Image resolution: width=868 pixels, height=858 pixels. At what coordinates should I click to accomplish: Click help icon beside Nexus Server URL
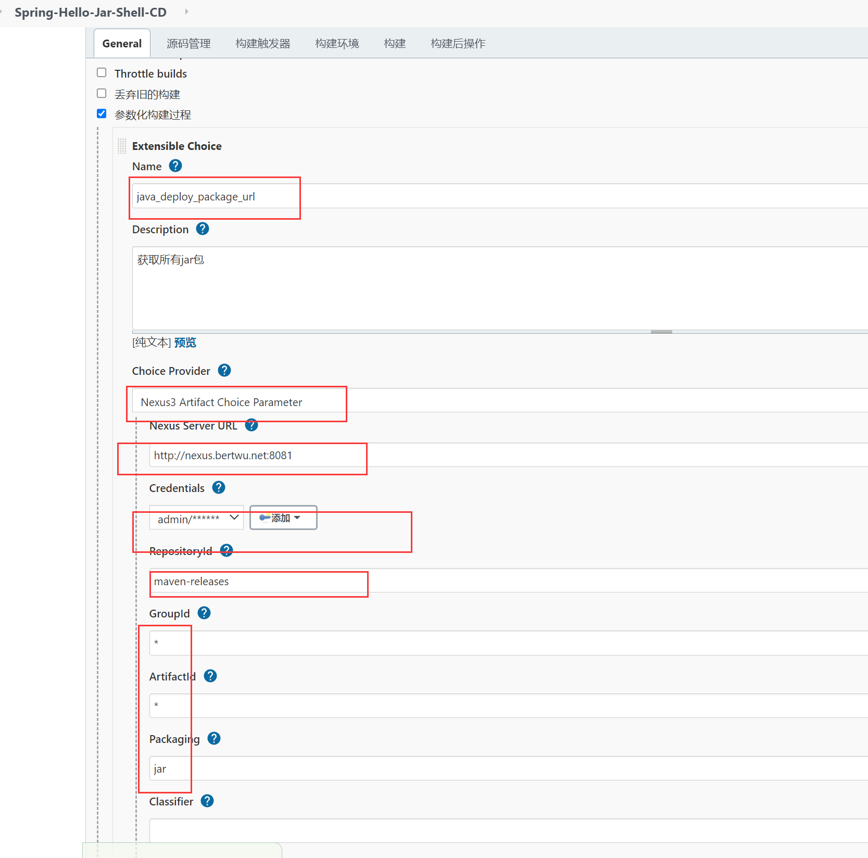(251, 425)
